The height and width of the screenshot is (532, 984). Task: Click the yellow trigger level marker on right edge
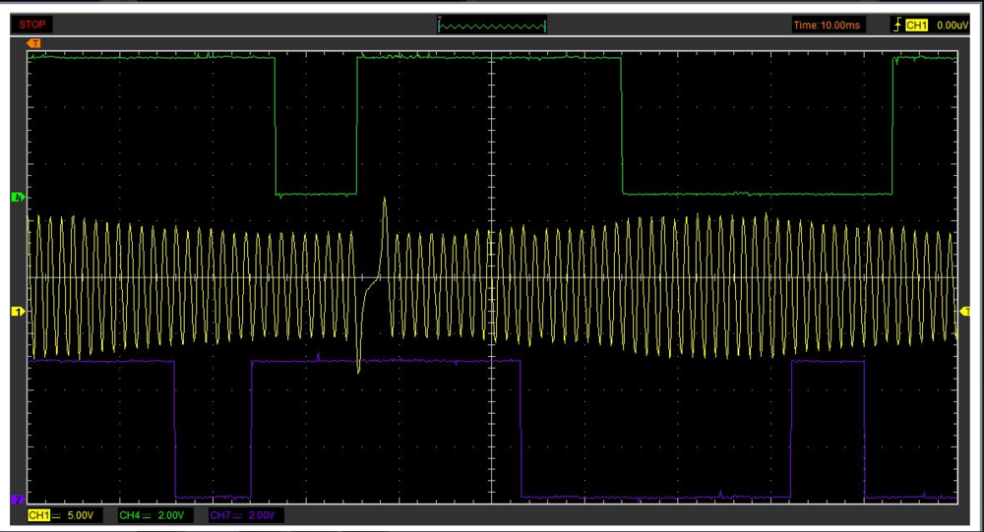tap(964, 312)
